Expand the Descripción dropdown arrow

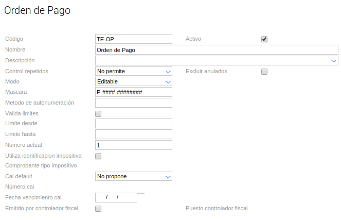coord(334,61)
